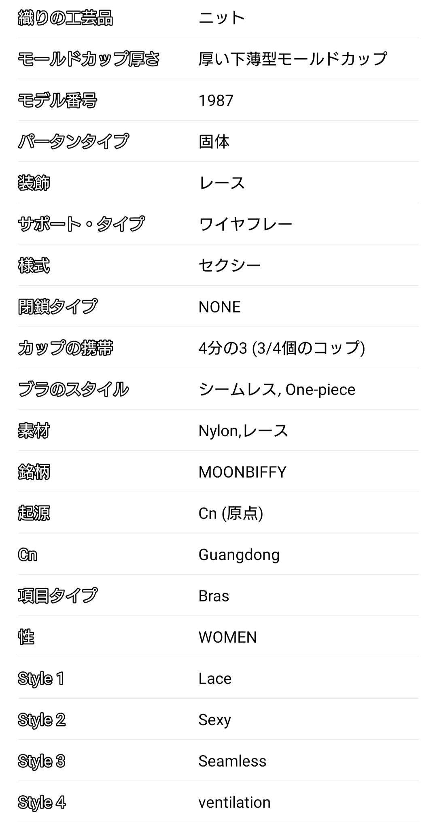Click the 'ワイヤフレー' support type value
The image size is (437, 822).
pos(245,224)
